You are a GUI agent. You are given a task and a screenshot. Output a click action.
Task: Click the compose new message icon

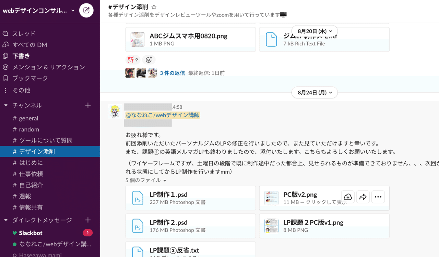[86, 10]
